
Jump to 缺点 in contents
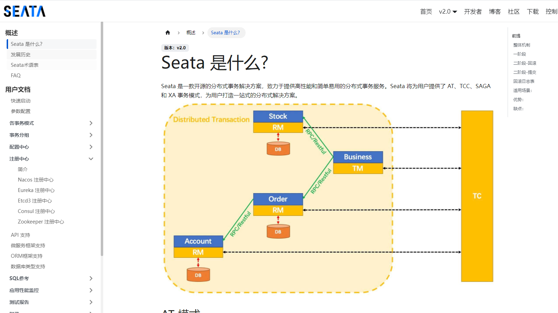click(518, 109)
